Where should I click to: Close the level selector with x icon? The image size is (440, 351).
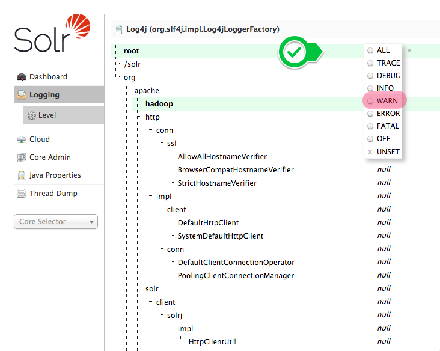coord(409,50)
